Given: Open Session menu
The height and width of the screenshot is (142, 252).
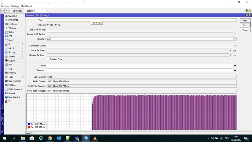Looking at the screenshot, I should tap(5, 6).
